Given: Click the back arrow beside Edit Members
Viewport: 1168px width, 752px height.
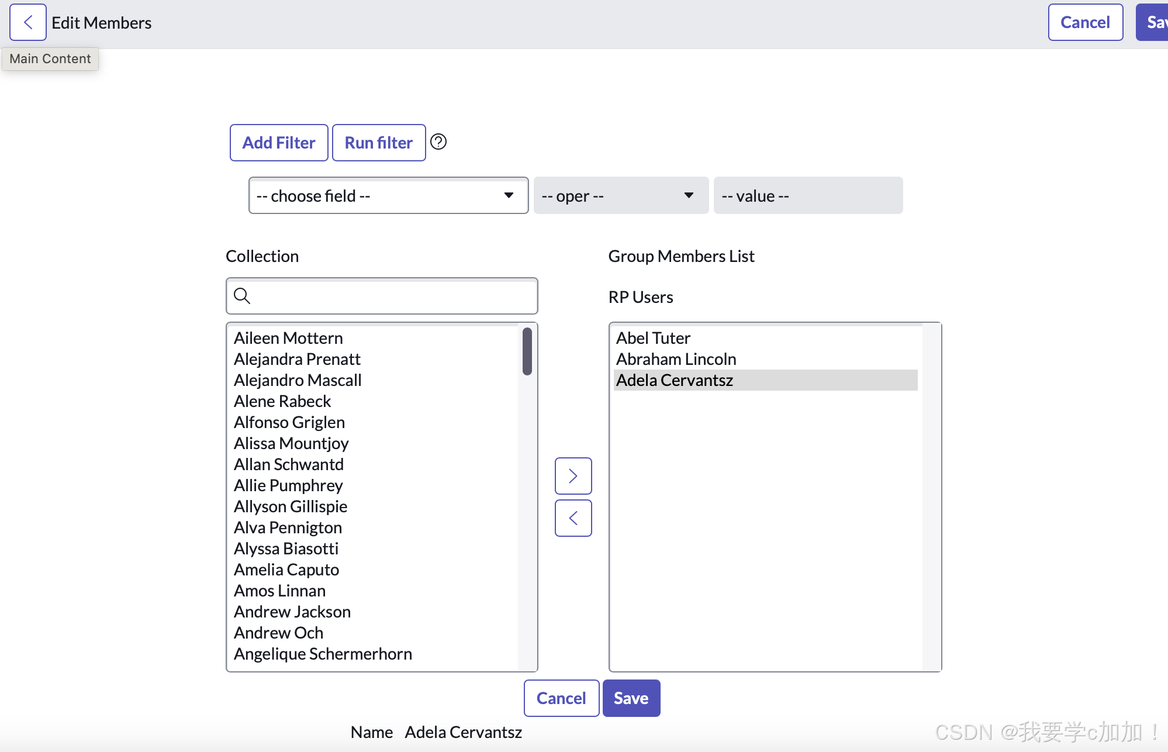Looking at the screenshot, I should 27,22.
